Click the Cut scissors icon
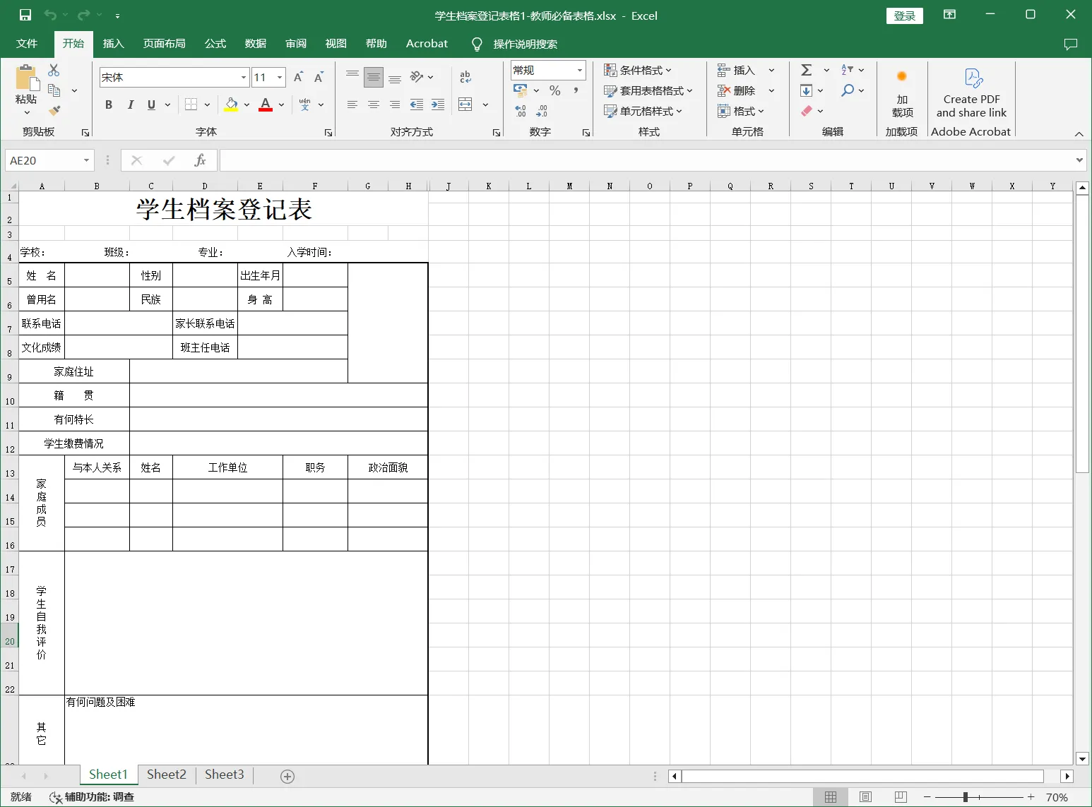 [54, 70]
